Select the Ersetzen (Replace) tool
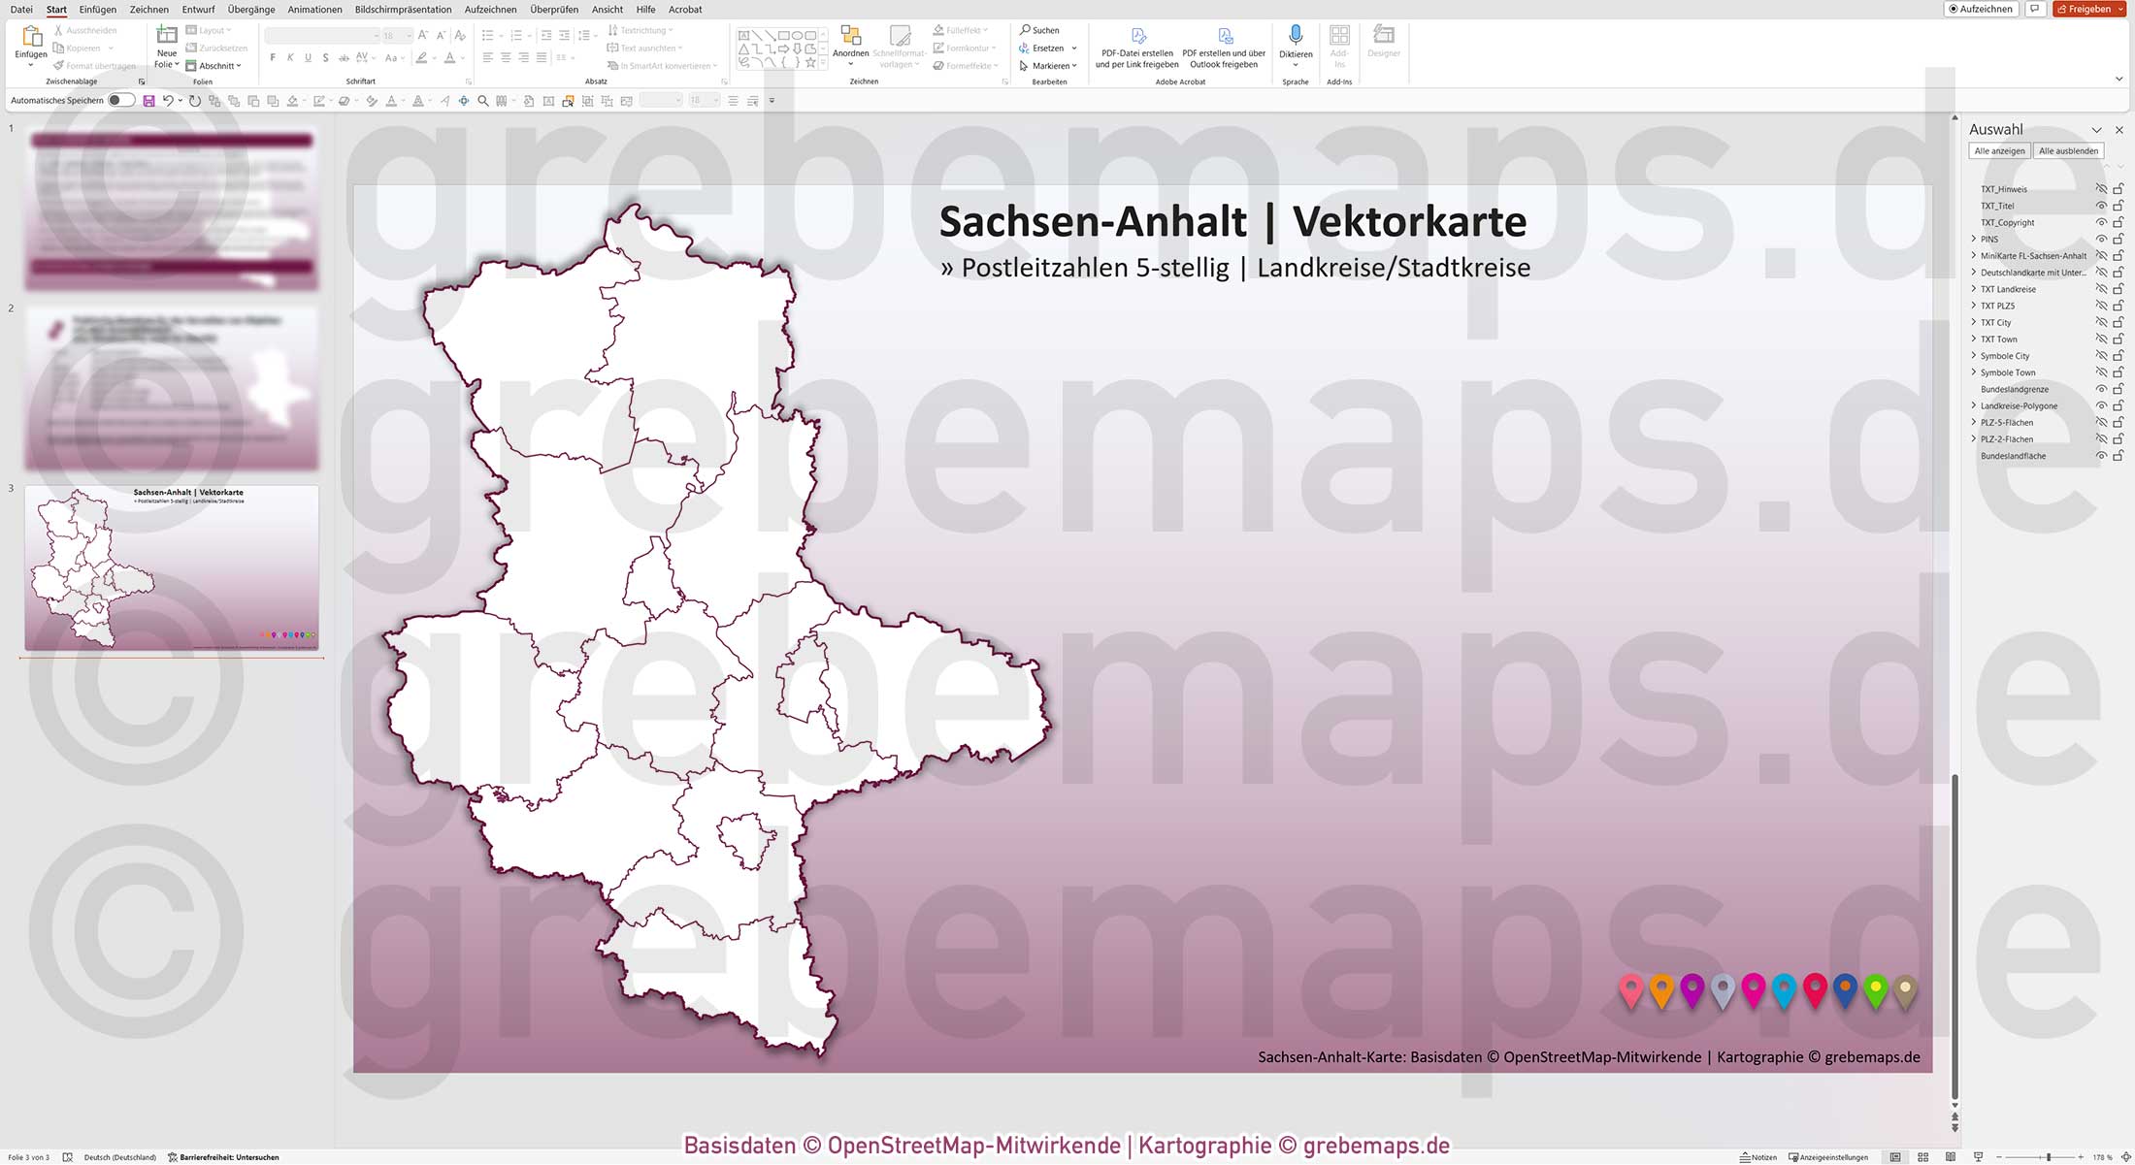 pos(1043,48)
